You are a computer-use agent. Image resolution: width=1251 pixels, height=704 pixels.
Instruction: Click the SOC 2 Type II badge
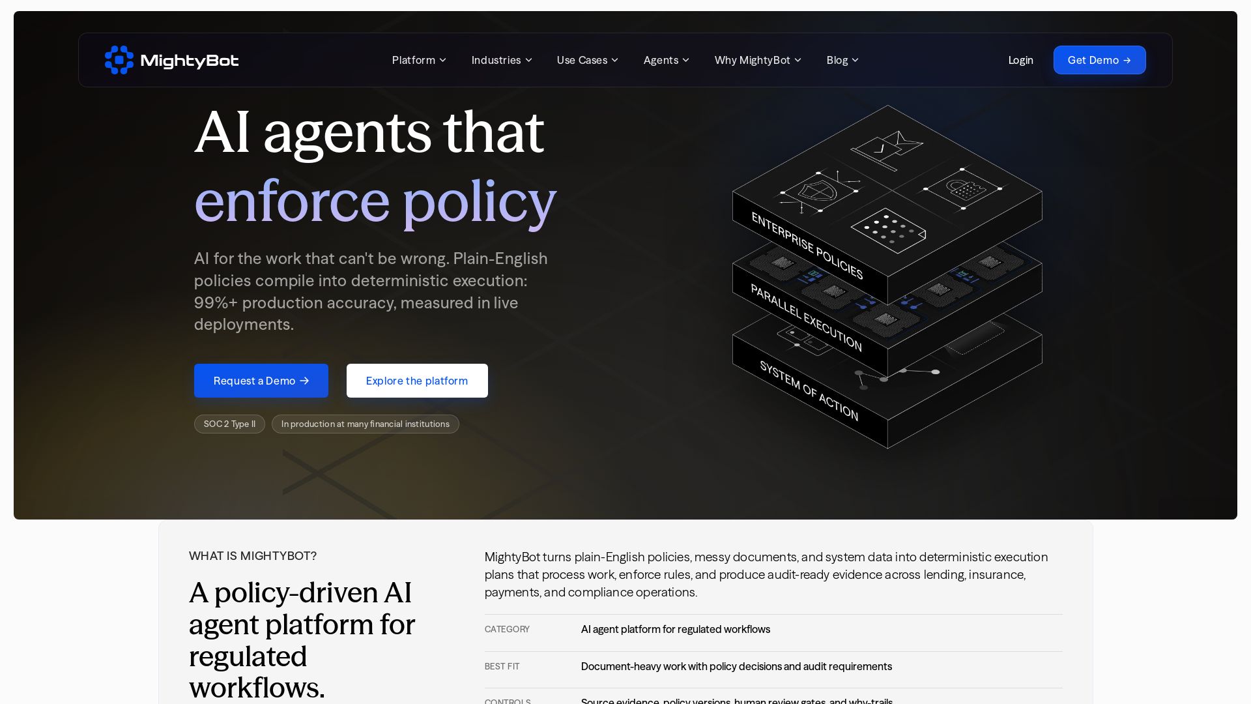pos(229,424)
